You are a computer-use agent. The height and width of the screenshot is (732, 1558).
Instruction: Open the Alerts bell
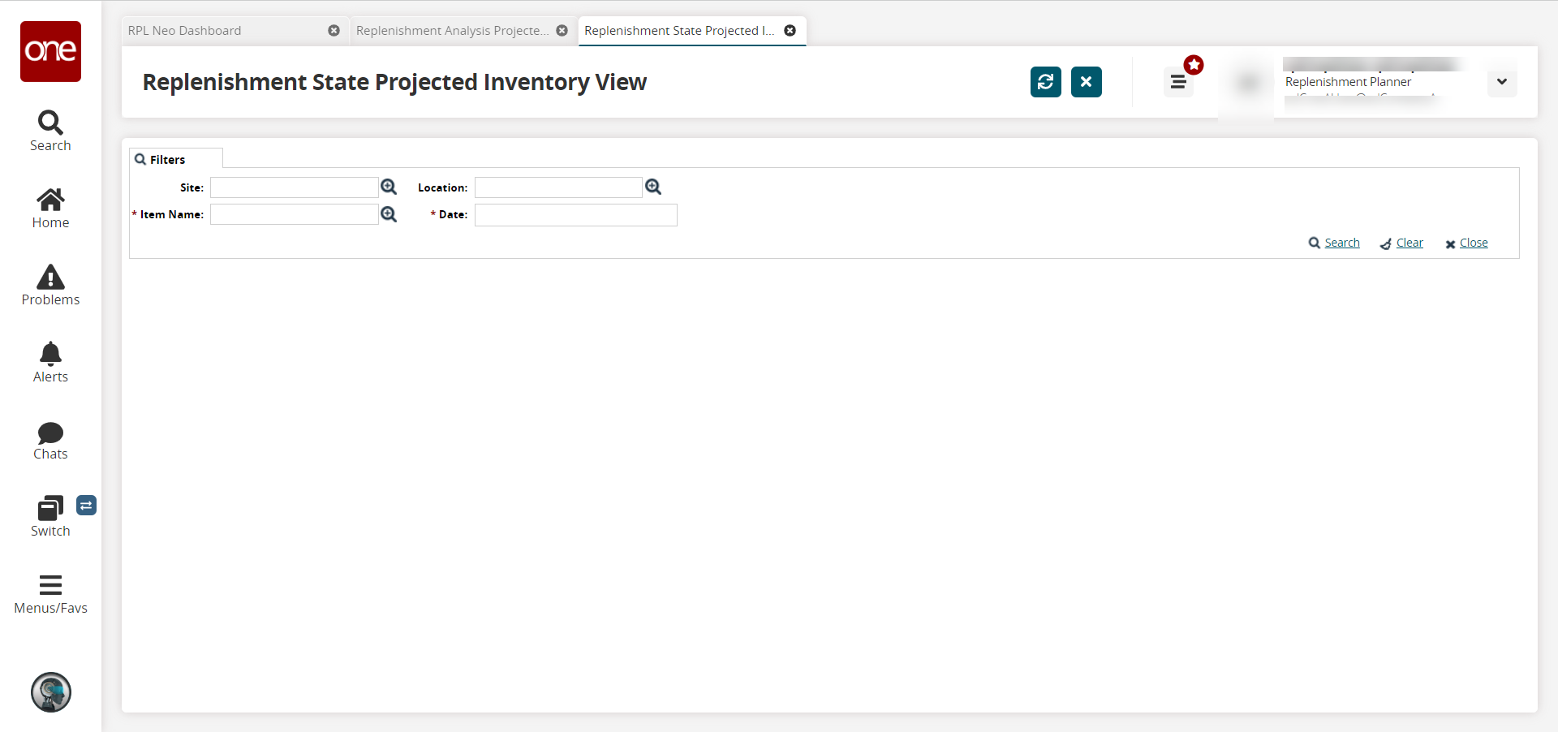click(50, 363)
